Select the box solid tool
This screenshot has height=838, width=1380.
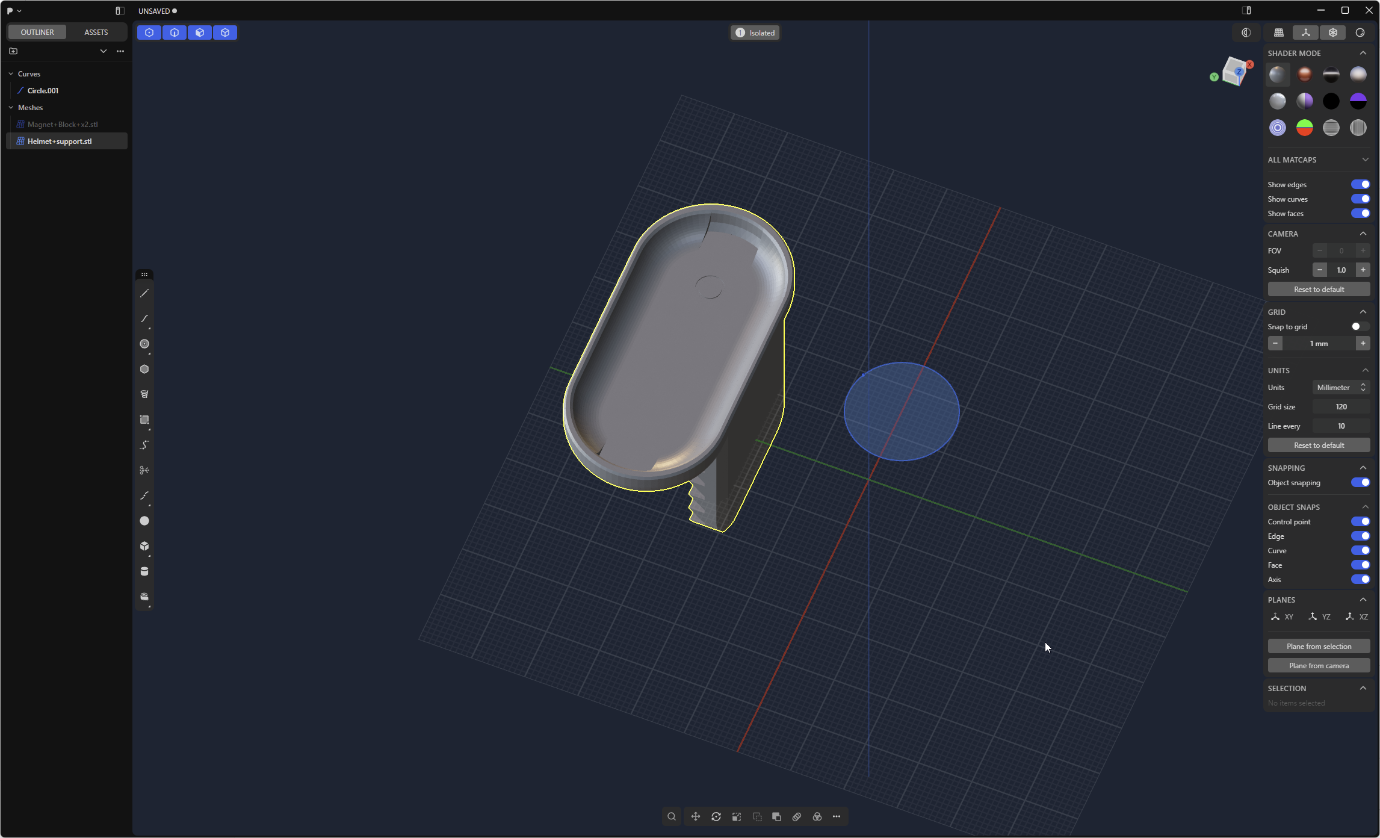(144, 546)
